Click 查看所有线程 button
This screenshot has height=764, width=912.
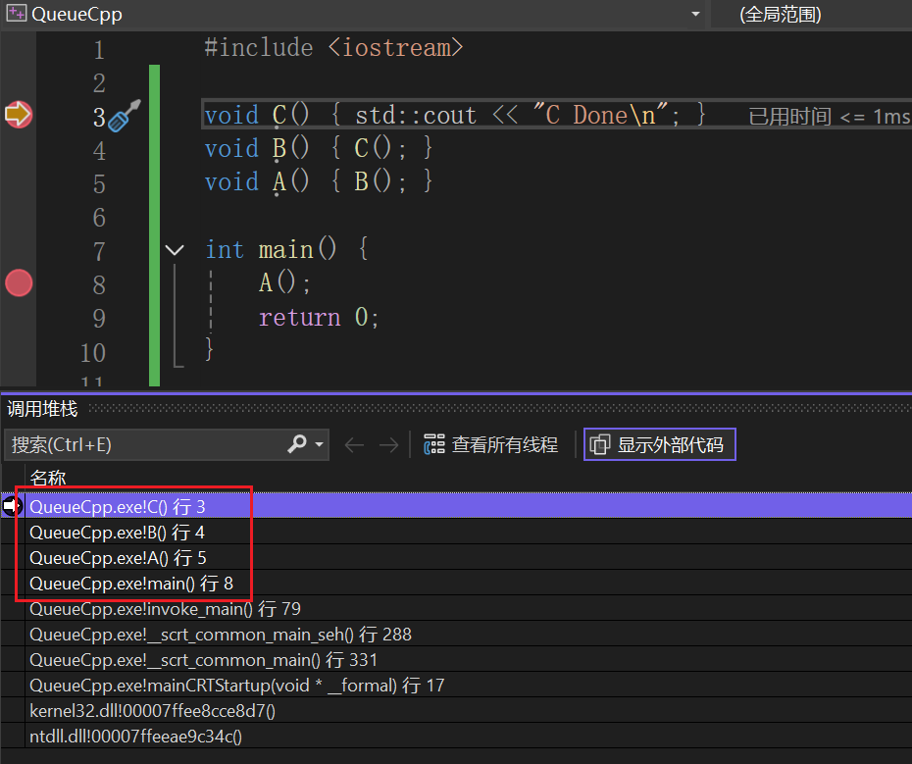(491, 445)
